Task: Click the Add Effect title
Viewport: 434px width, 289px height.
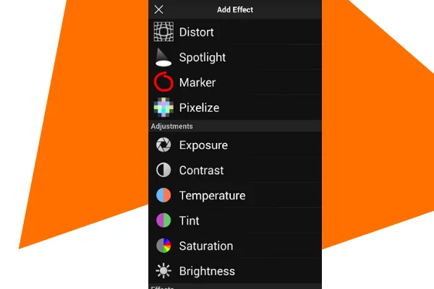Action: pos(235,9)
